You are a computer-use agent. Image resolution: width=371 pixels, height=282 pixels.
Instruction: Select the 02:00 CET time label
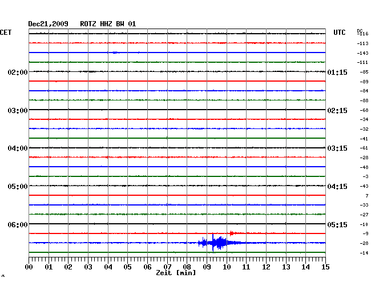pos(18,72)
